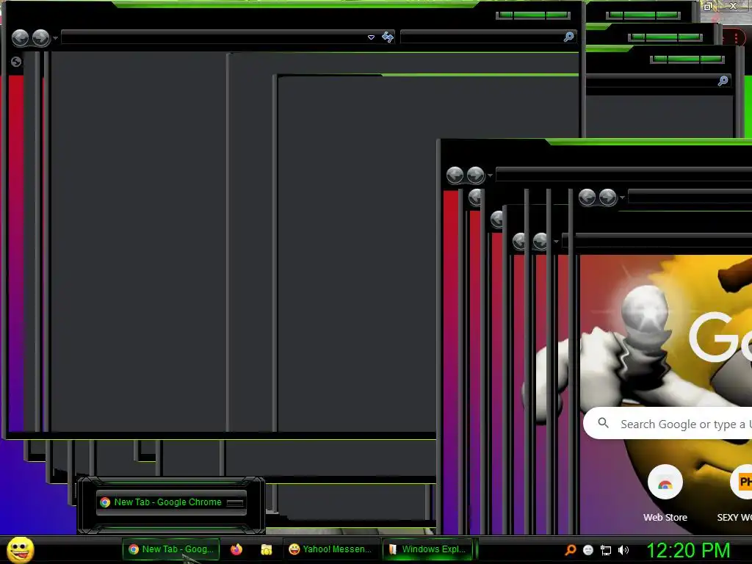Expand address bar dropdown arrow in top-left window
The height and width of the screenshot is (564, 752).
click(371, 37)
